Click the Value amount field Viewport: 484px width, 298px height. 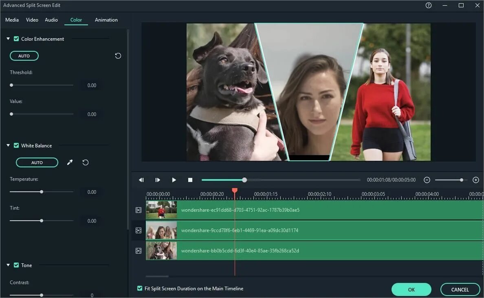pyautogui.click(x=92, y=114)
